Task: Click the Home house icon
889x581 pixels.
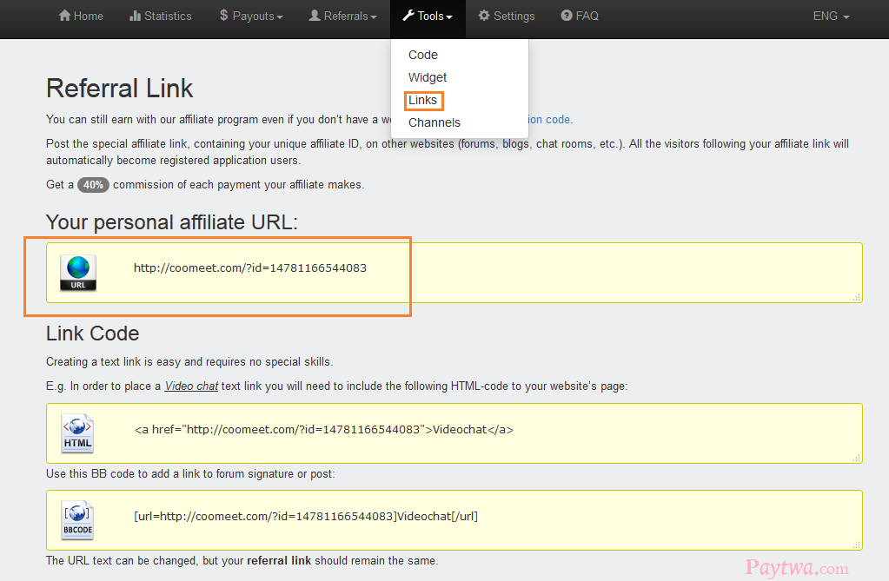Action: click(x=64, y=16)
